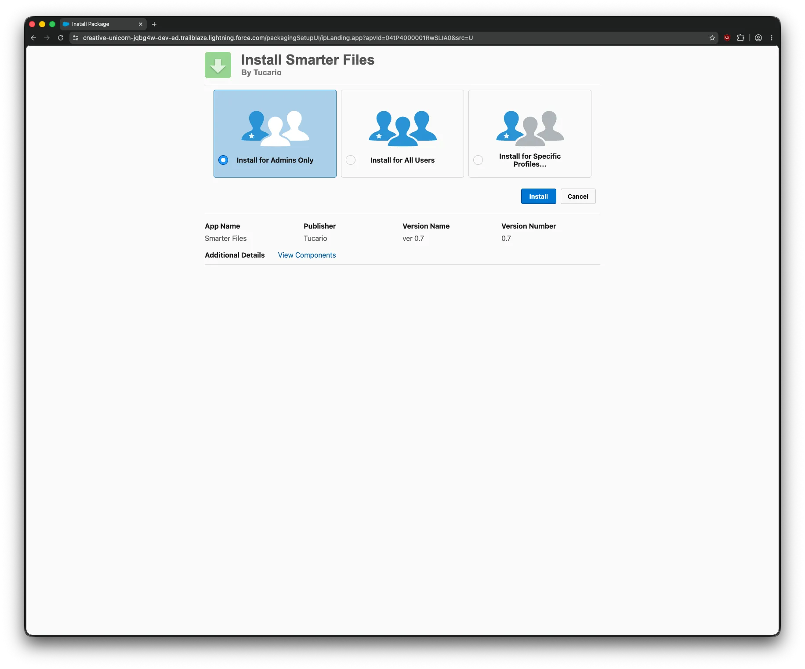Click the All Users people icon

pos(403,128)
